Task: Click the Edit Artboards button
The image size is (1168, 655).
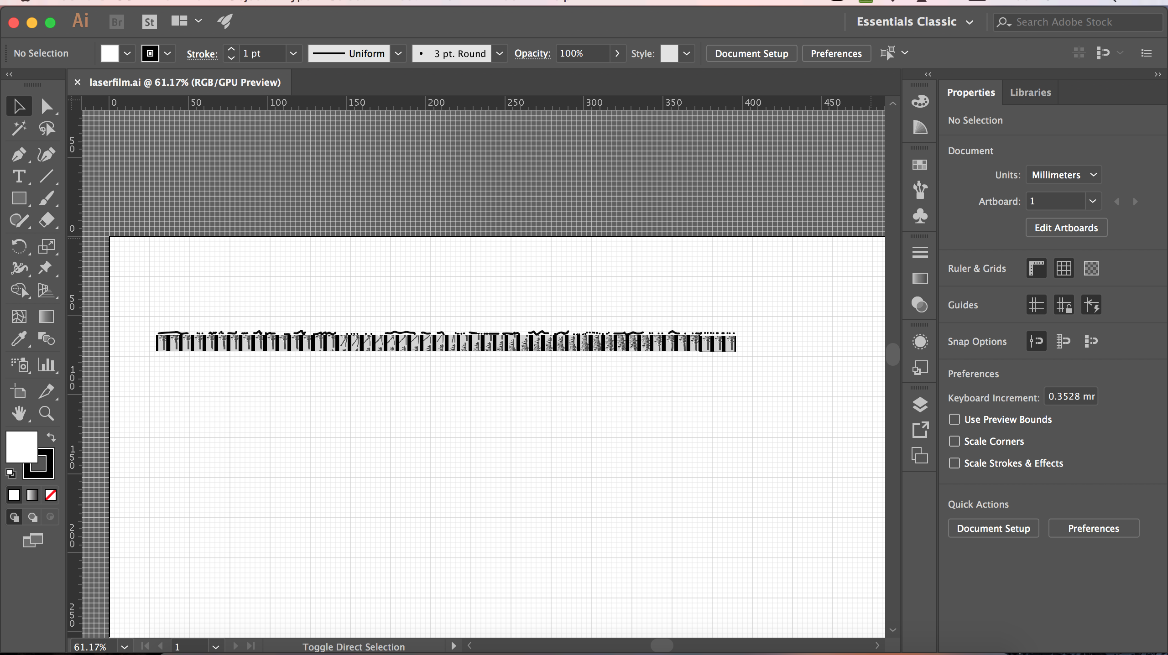Action: (1065, 228)
